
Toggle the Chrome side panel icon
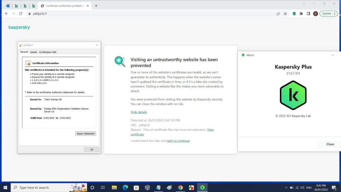coord(308,14)
